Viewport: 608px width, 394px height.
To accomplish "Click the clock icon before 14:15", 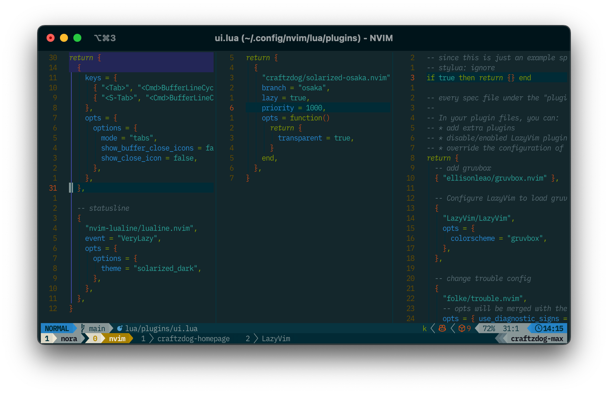I will coord(538,328).
